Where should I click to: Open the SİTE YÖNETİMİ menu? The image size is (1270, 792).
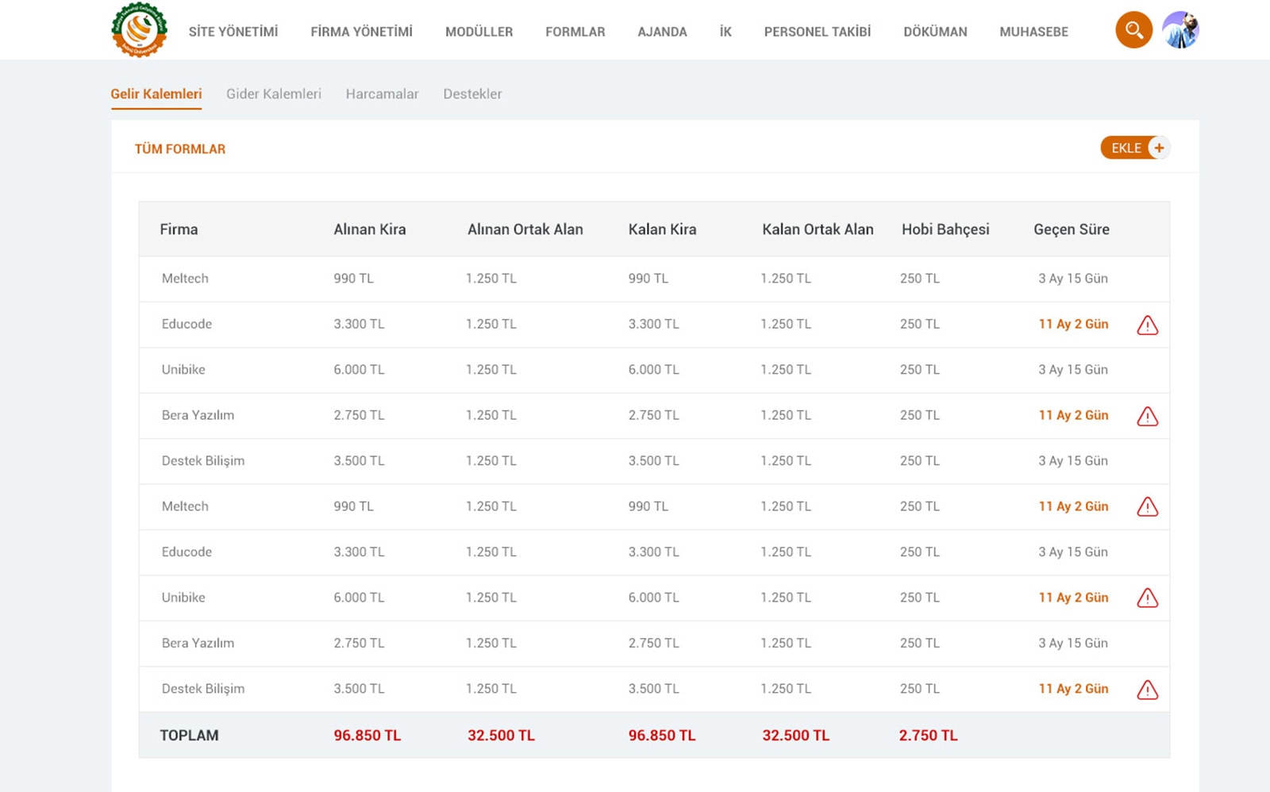click(x=233, y=32)
